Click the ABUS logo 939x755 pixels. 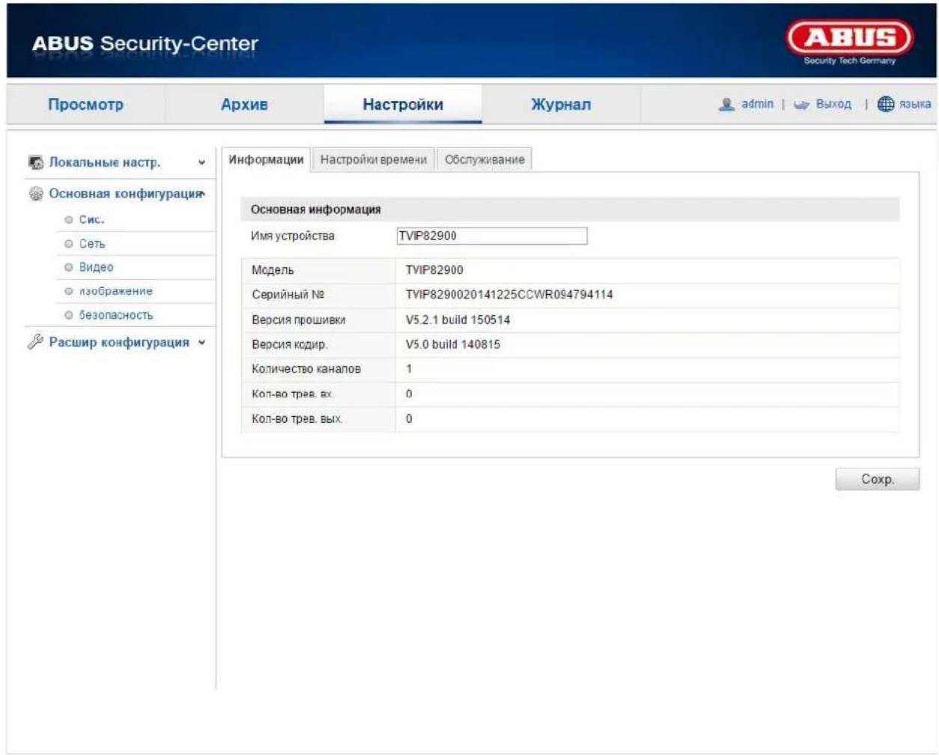point(850,42)
